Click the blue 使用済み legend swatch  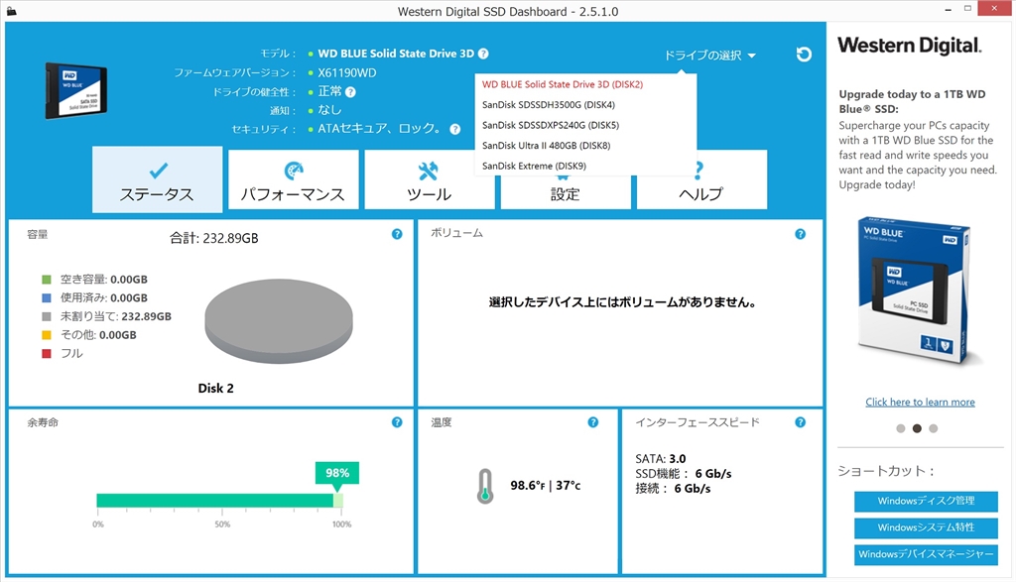point(46,297)
